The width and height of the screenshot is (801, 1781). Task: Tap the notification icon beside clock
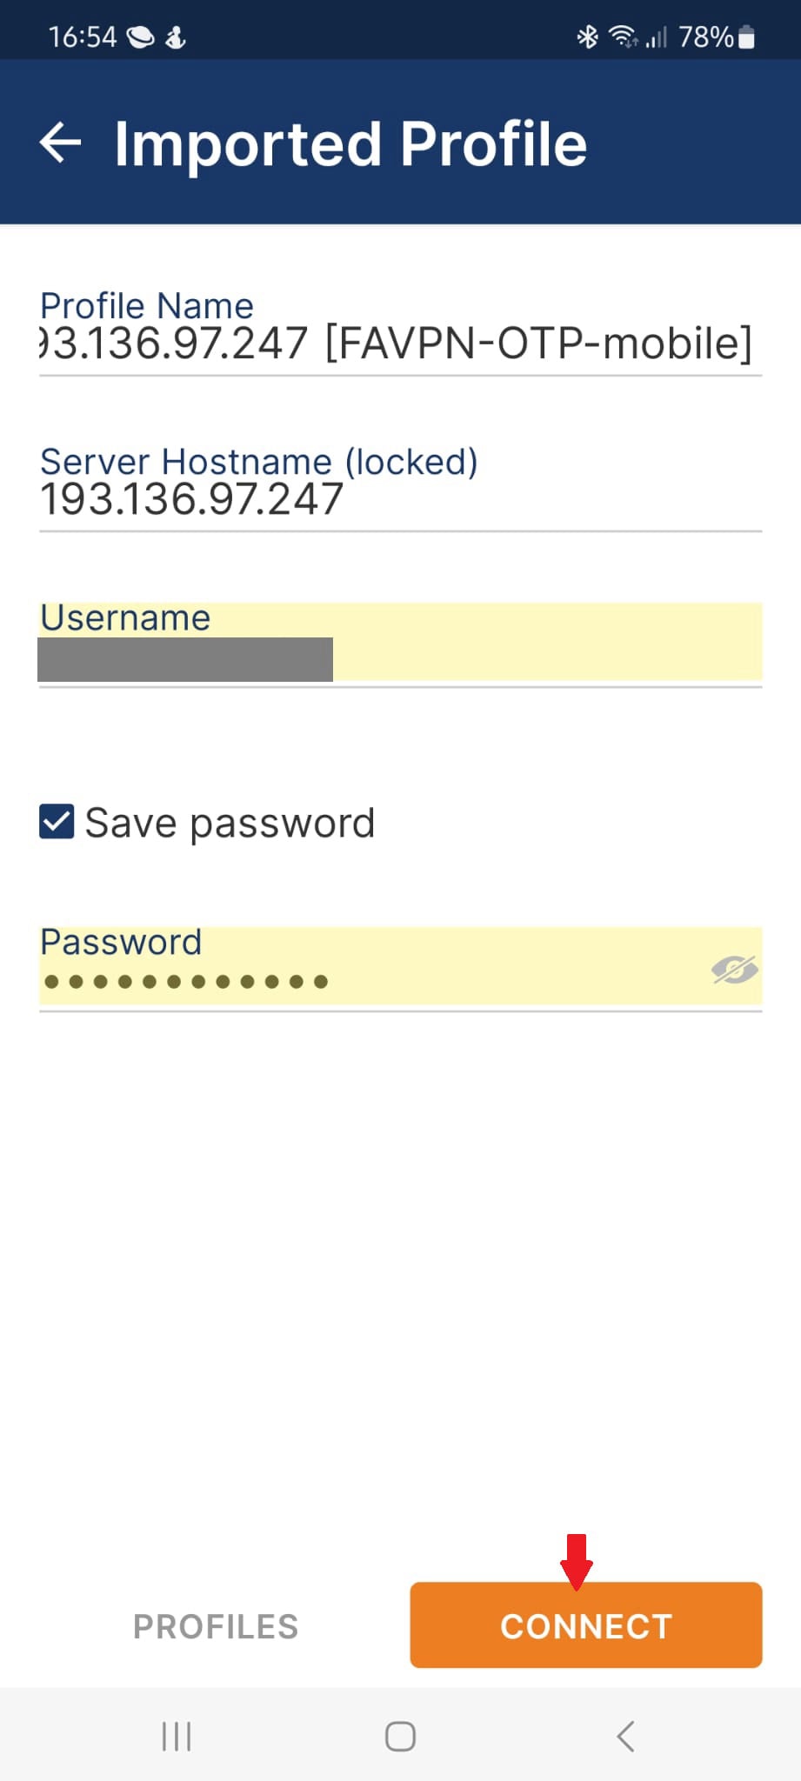(x=140, y=37)
